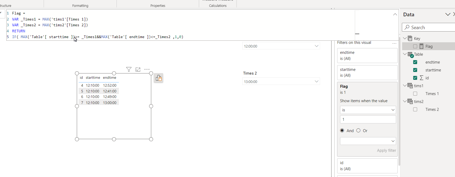Select the 12:49:00 endtime cell
The width and height of the screenshot is (455, 177).
click(x=110, y=97)
